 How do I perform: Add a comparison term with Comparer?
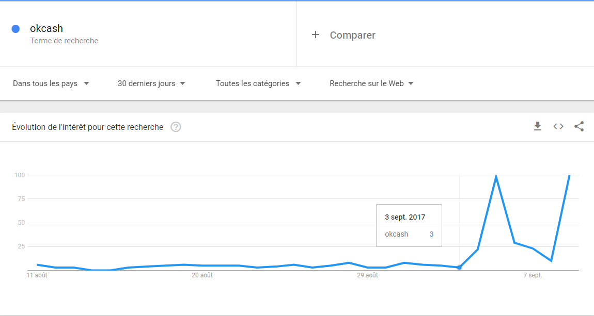pyautogui.click(x=353, y=35)
